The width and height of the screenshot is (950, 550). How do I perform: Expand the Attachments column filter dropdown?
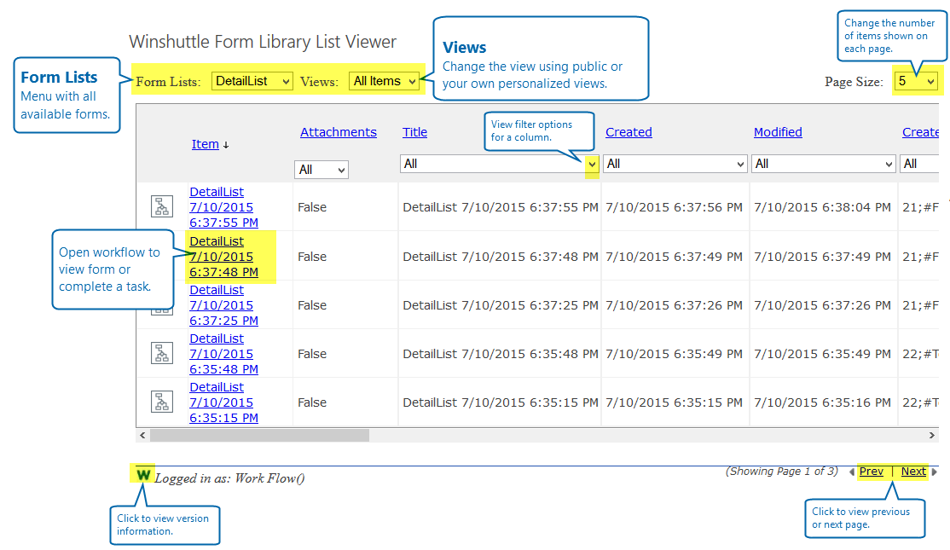tap(321, 170)
